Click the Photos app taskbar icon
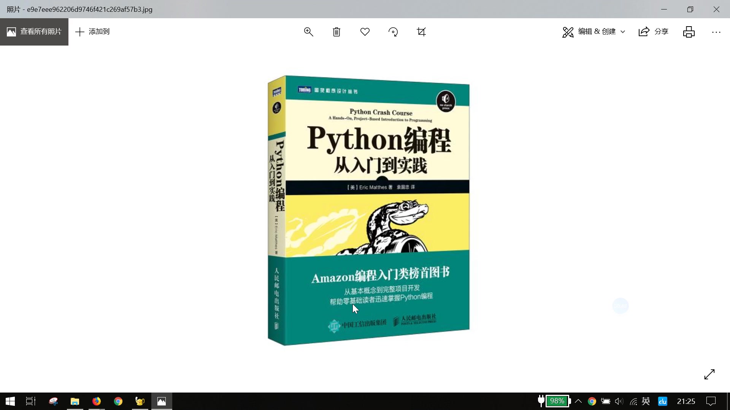This screenshot has width=730, height=410. coord(162,401)
